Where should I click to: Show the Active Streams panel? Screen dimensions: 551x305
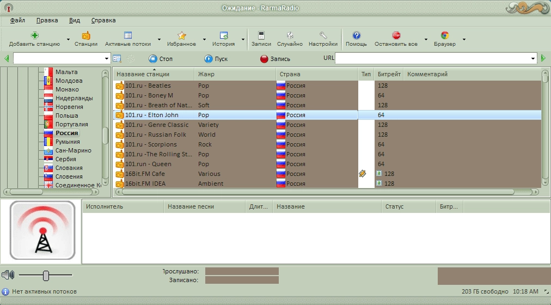[x=128, y=39]
